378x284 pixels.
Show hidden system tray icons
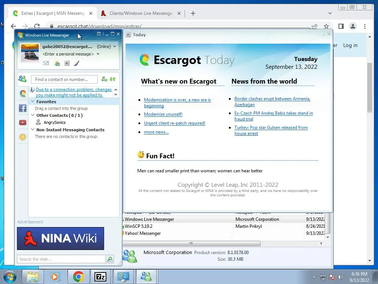[314, 277]
